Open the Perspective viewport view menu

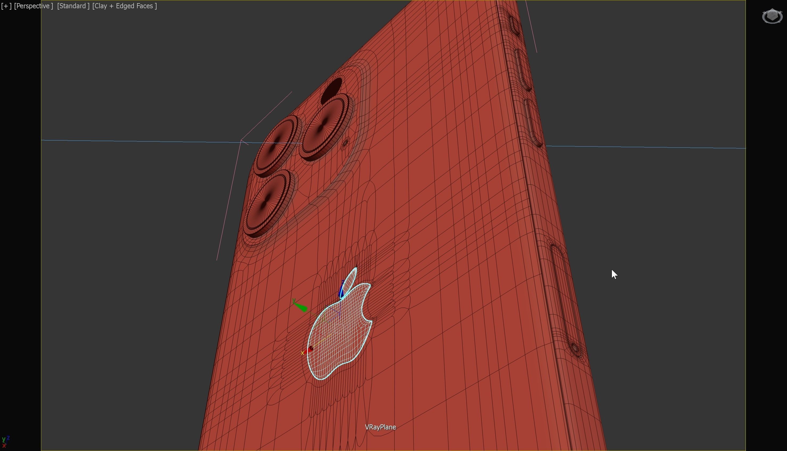coord(34,6)
